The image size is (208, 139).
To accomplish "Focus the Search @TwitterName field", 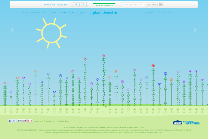I will pos(132,5).
